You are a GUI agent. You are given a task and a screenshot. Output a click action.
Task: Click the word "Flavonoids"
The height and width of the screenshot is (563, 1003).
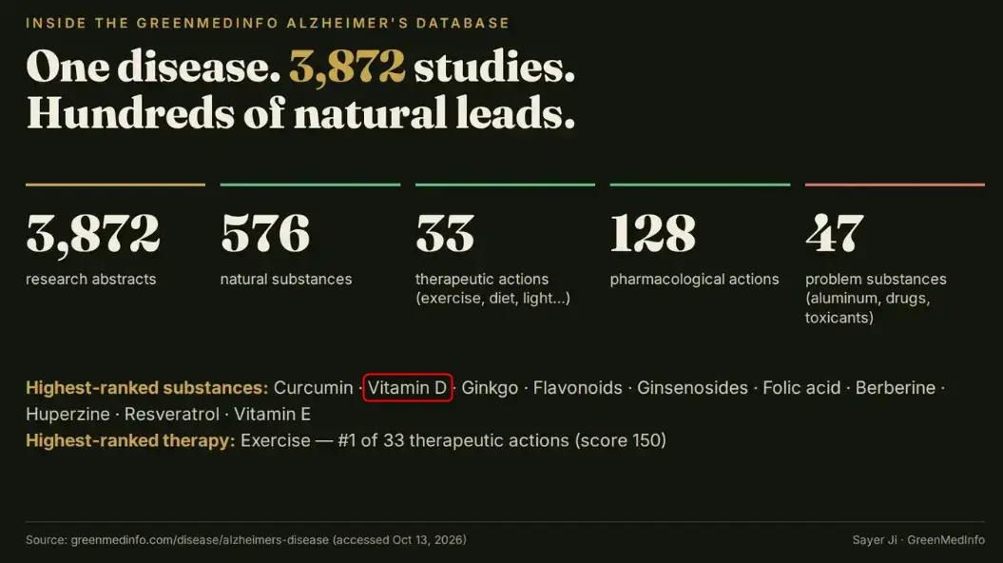tap(578, 388)
